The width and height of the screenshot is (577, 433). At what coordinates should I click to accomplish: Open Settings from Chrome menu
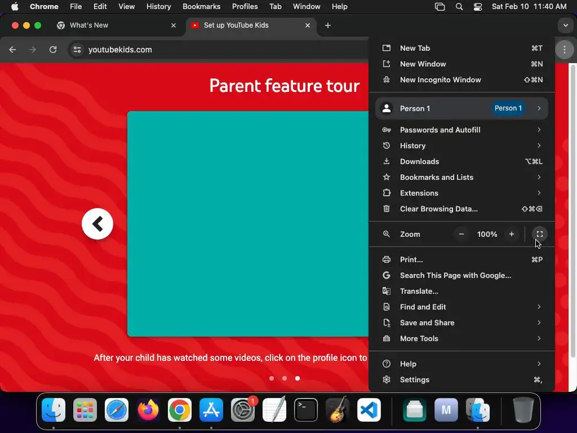click(461, 379)
